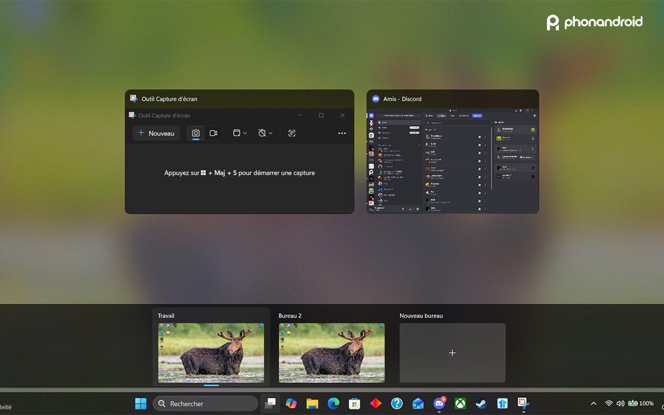Launch Steam from the taskbar
Viewport: 664px width, 415px height.
481,403
